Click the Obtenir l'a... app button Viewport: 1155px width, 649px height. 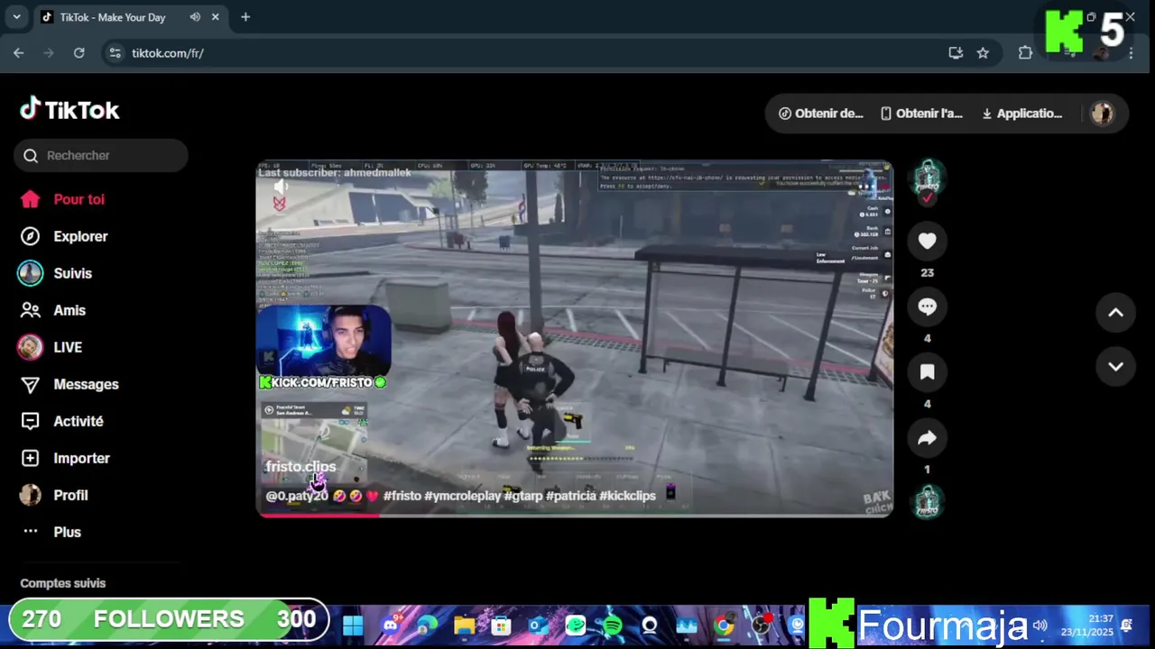coord(921,114)
